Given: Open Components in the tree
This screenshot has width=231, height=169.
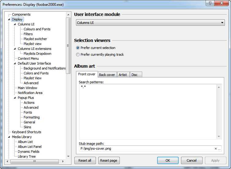Looking at the screenshot, I should click(21, 14).
